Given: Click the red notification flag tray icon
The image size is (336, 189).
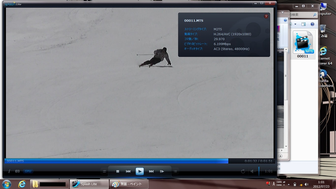Looking at the screenshot, I should [268, 183].
